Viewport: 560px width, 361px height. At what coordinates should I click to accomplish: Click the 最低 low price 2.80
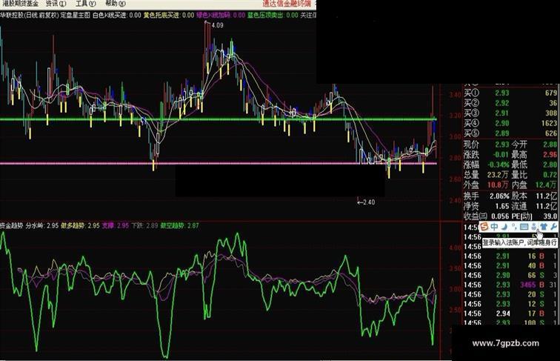click(550, 165)
